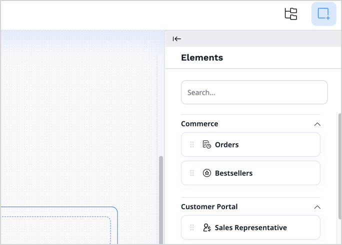This screenshot has width=342, height=245.
Task: Choose the Bestsellers element label
Action: click(x=233, y=173)
